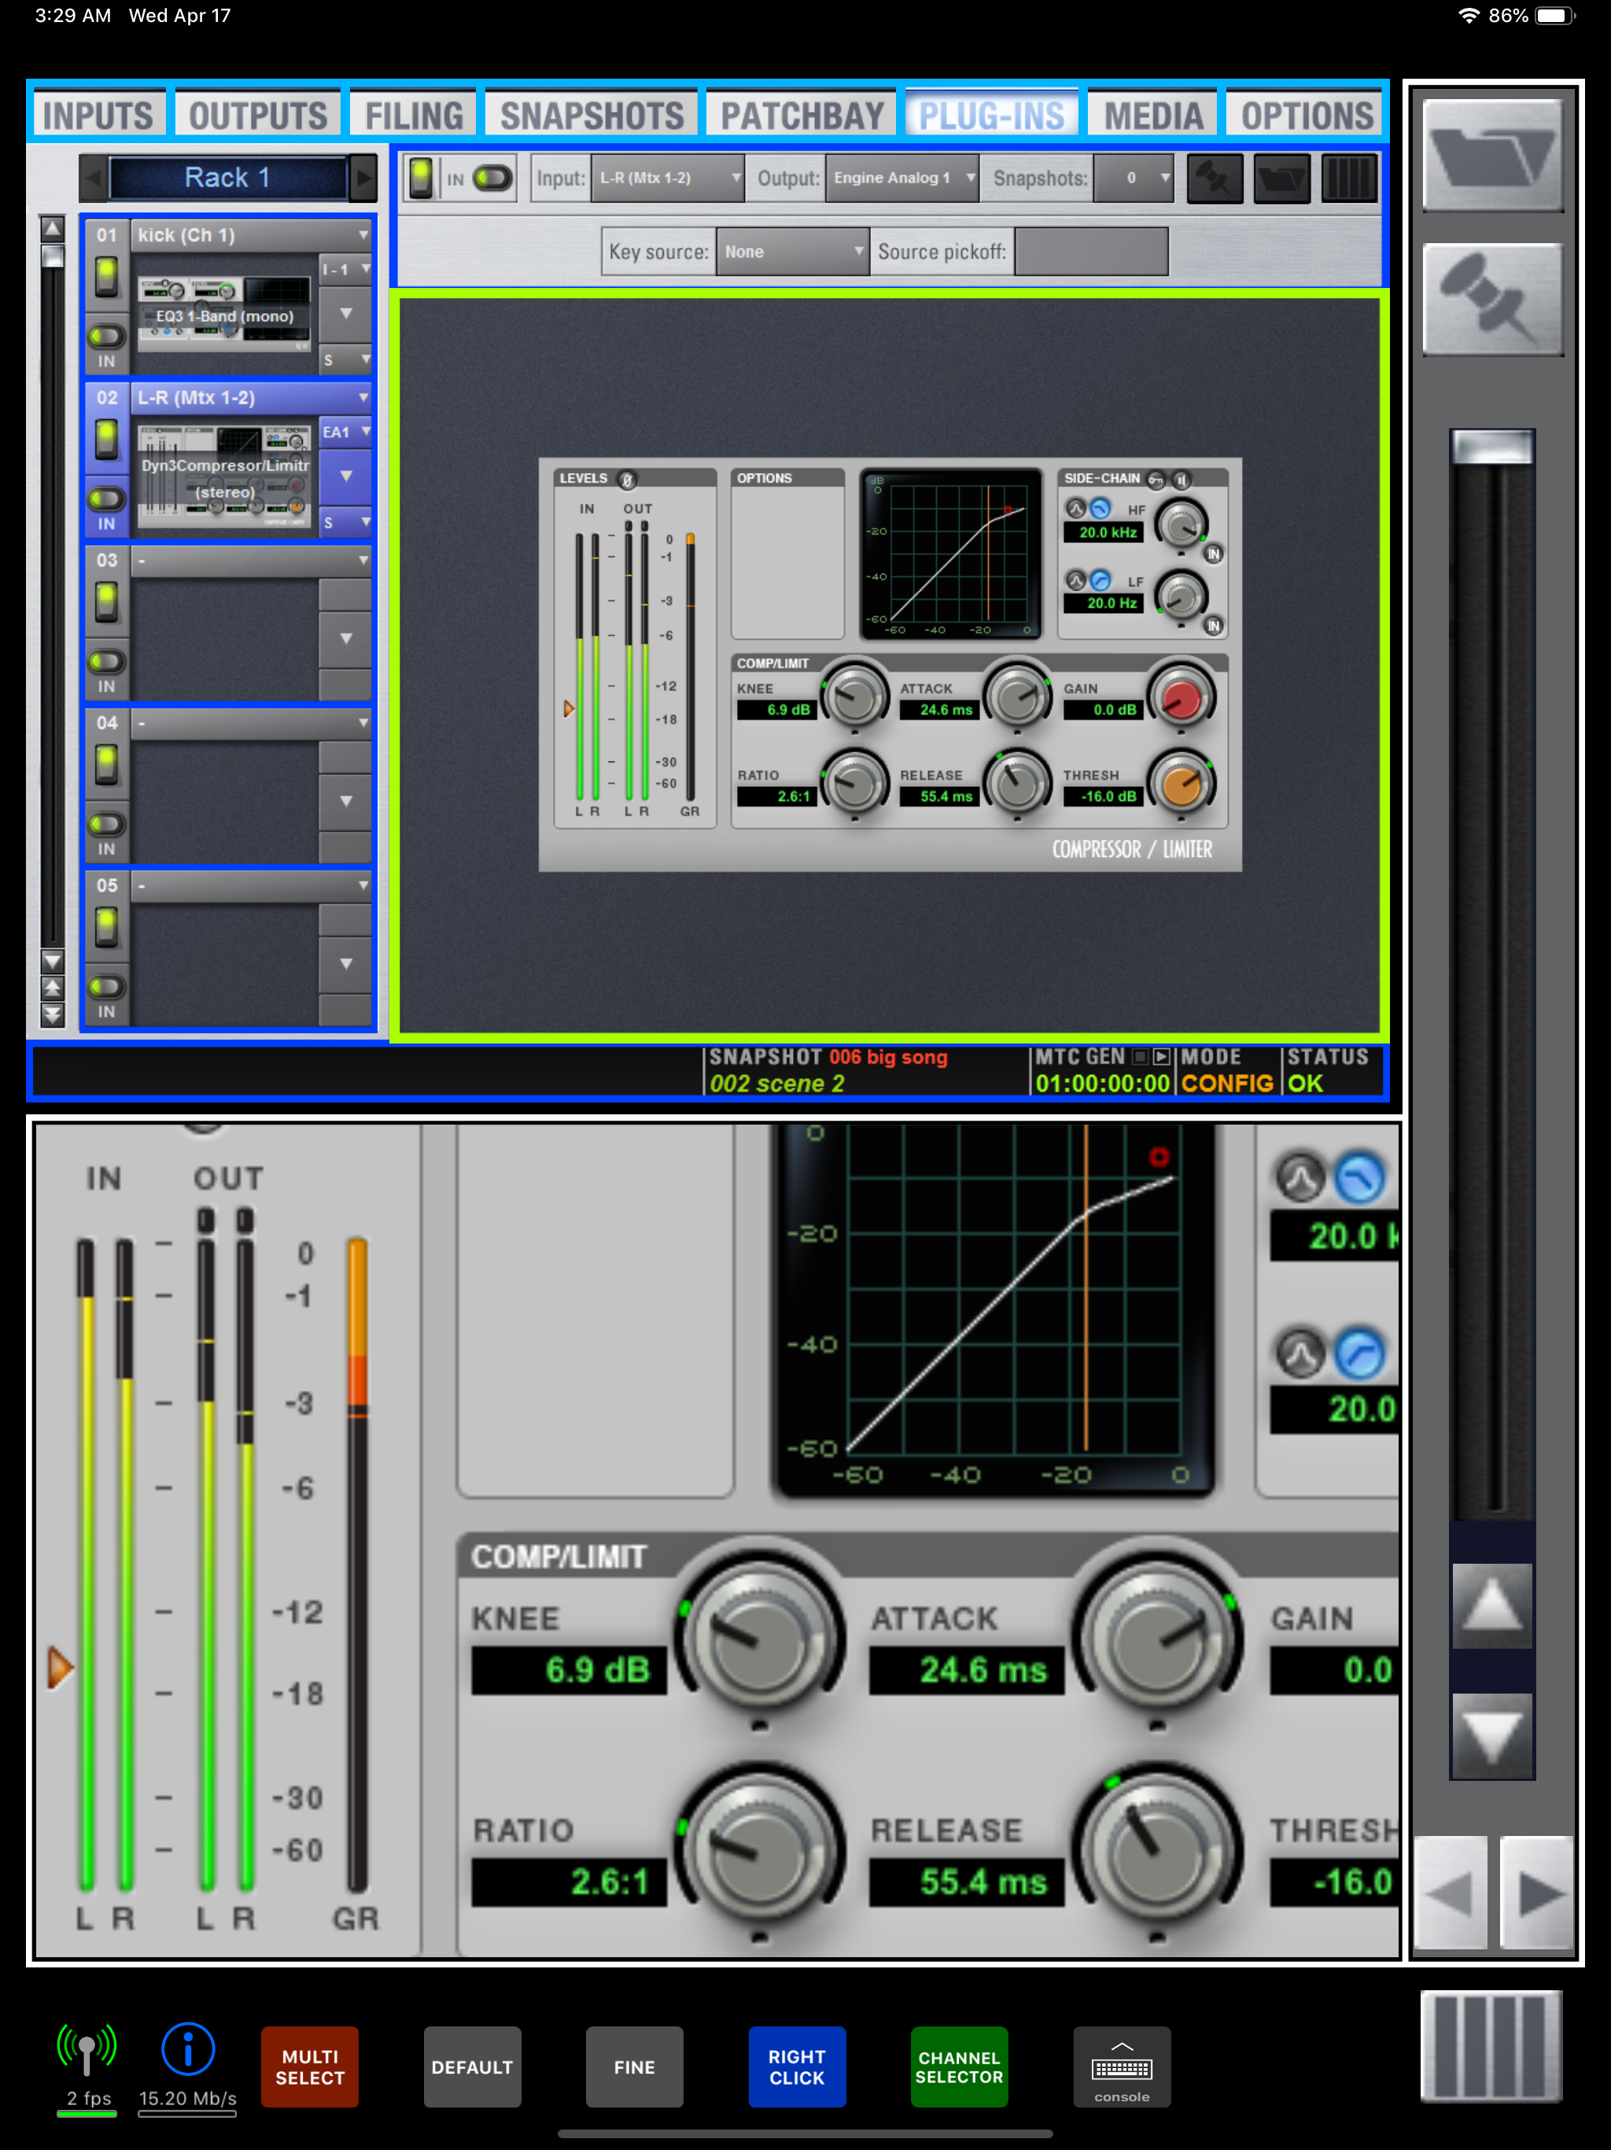Click the red GAIN knob in plug-in window
Viewport: 1611px width, 2150px height.
(x=1181, y=697)
